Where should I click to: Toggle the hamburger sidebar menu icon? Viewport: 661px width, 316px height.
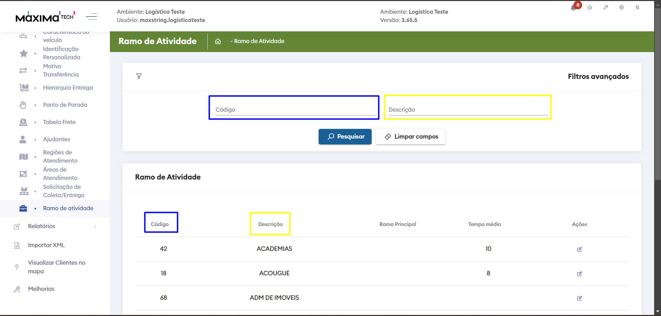[x=91, y=17]
